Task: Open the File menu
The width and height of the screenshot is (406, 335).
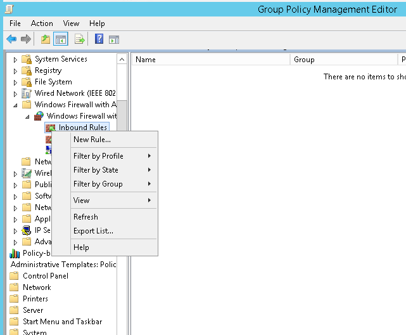Action: click(x=15, y=23)
